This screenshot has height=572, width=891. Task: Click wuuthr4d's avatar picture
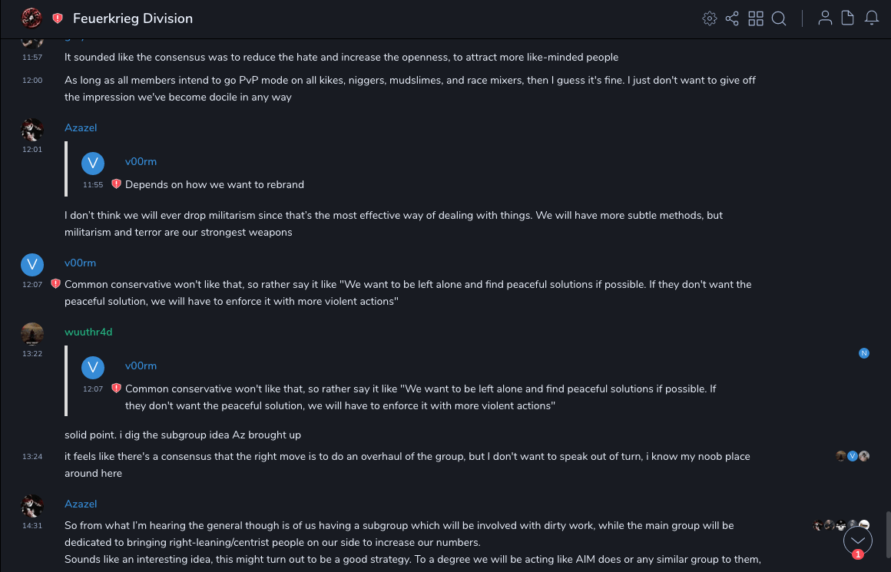[x=31, y=334]
